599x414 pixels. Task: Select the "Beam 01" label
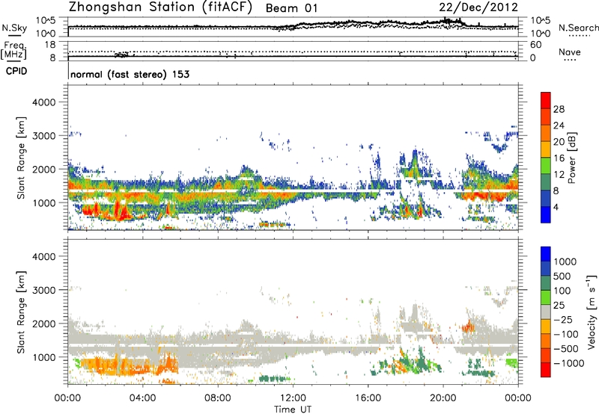click(291, 8)
